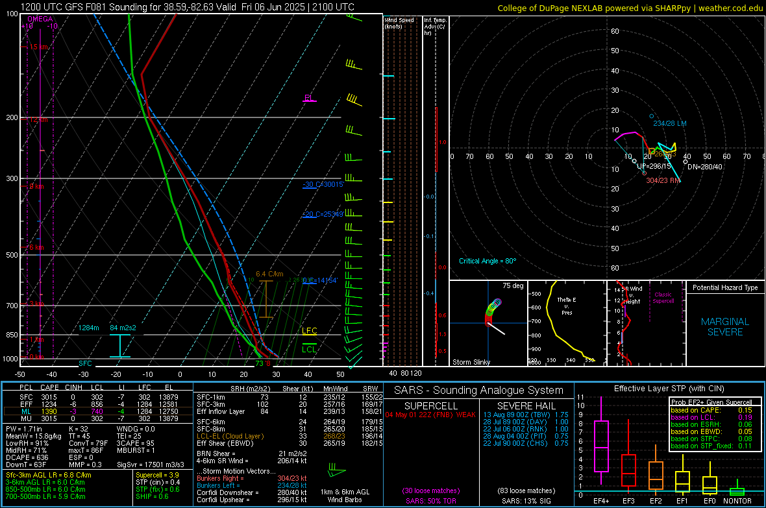Screen dimensions: 766x508
Task: Click the green 1km & 6km wind barb symbol
Action: pos(336,472)
